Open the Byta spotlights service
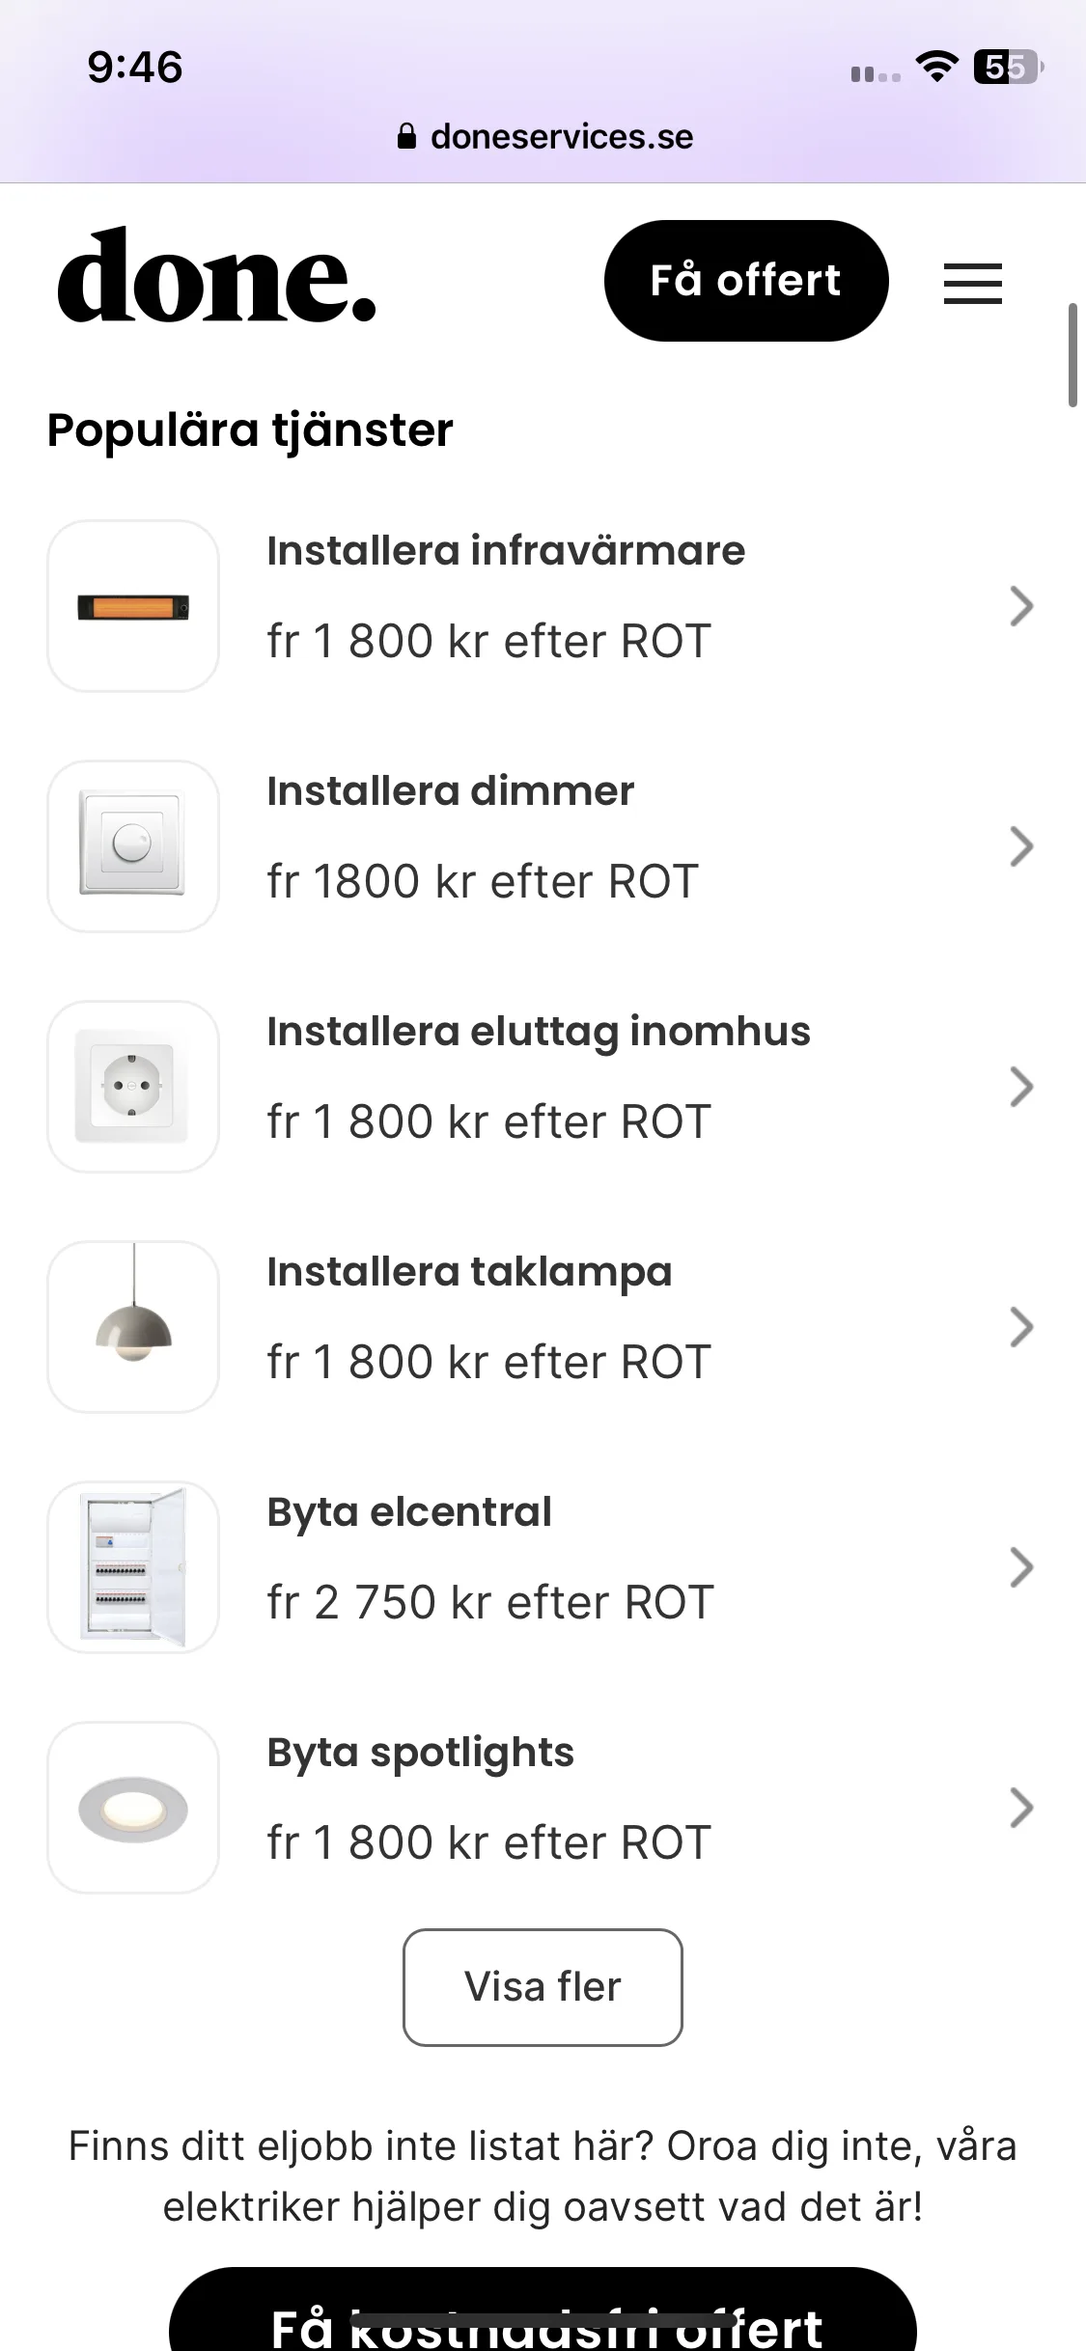This screenshot has height=2351, width=1086. click(543, 1808)
